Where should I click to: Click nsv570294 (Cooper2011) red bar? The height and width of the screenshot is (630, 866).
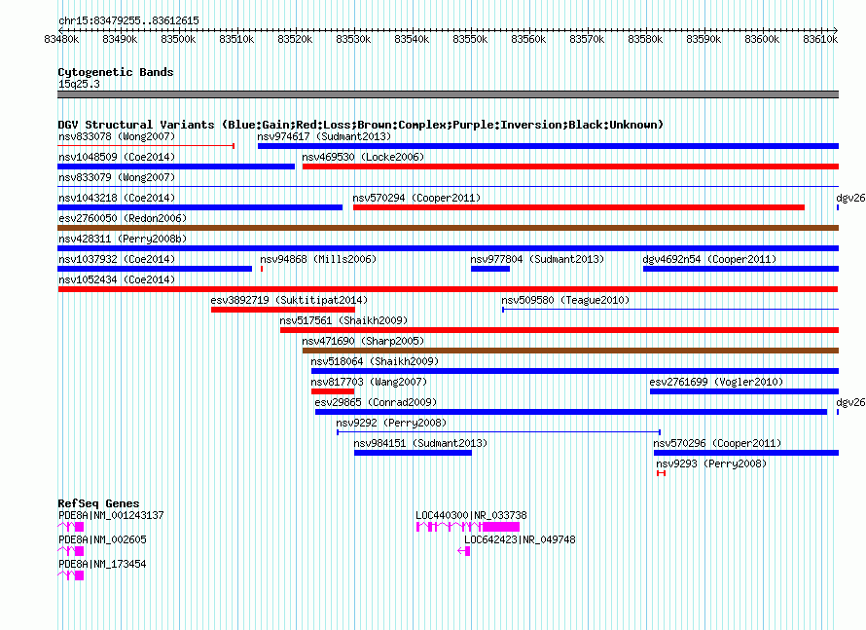[579, 207]
